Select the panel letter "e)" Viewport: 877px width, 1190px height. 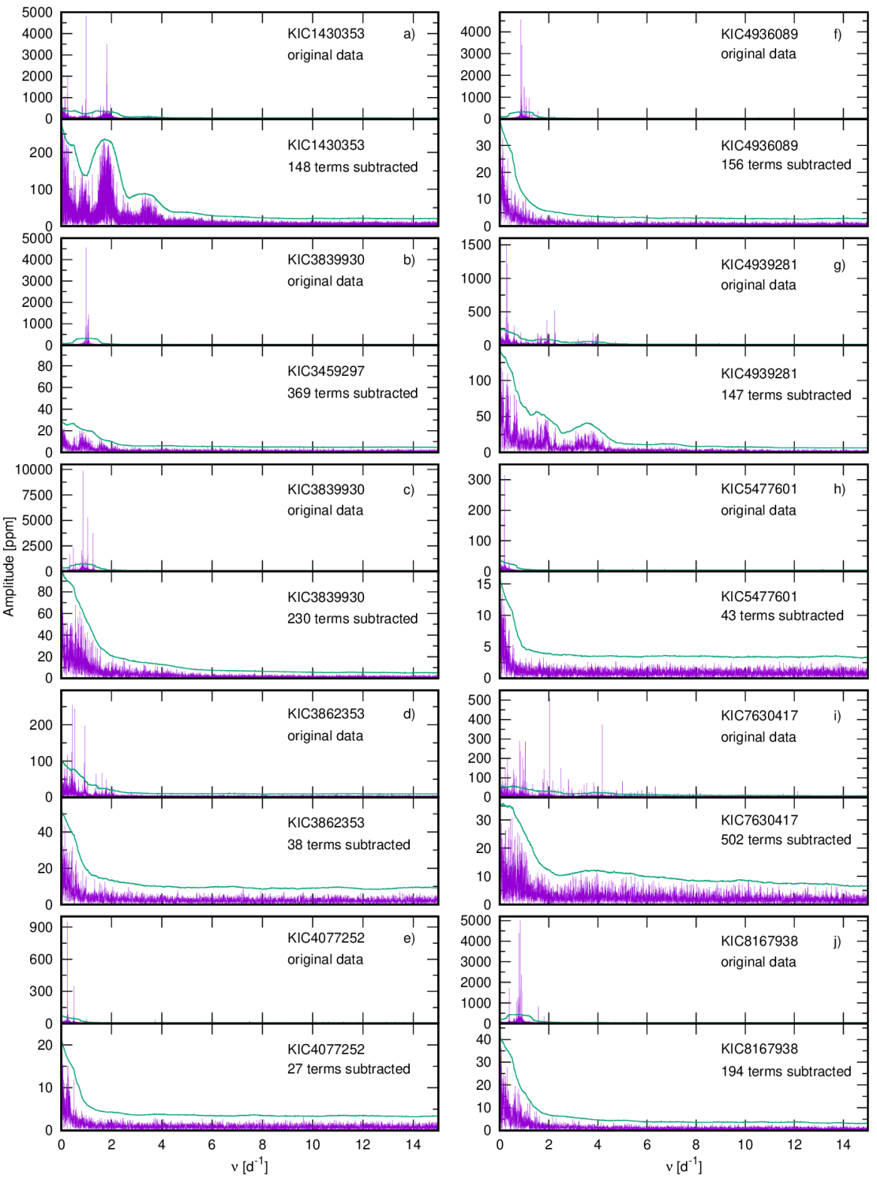tap(409, 938)
